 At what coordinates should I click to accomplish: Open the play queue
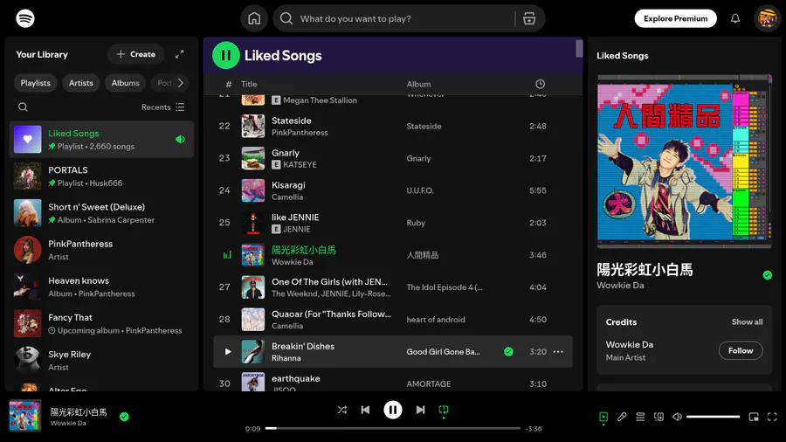[640, 417]
